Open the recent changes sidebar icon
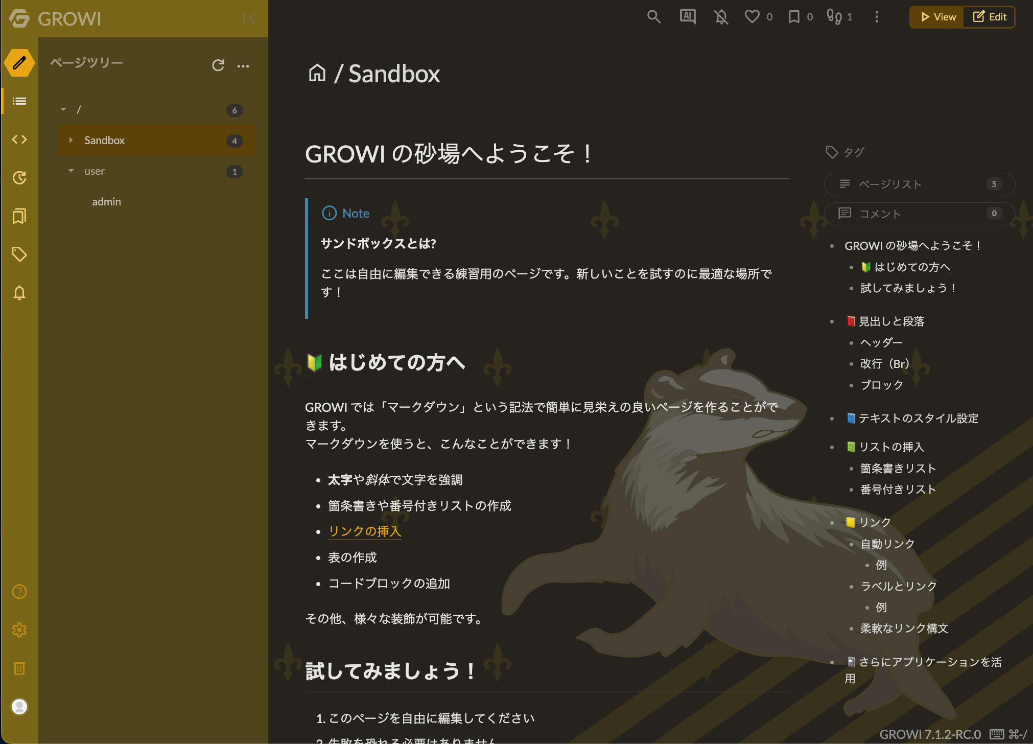Image resolution: width=1033 pixels, height=744 pixels. point(19,178)
